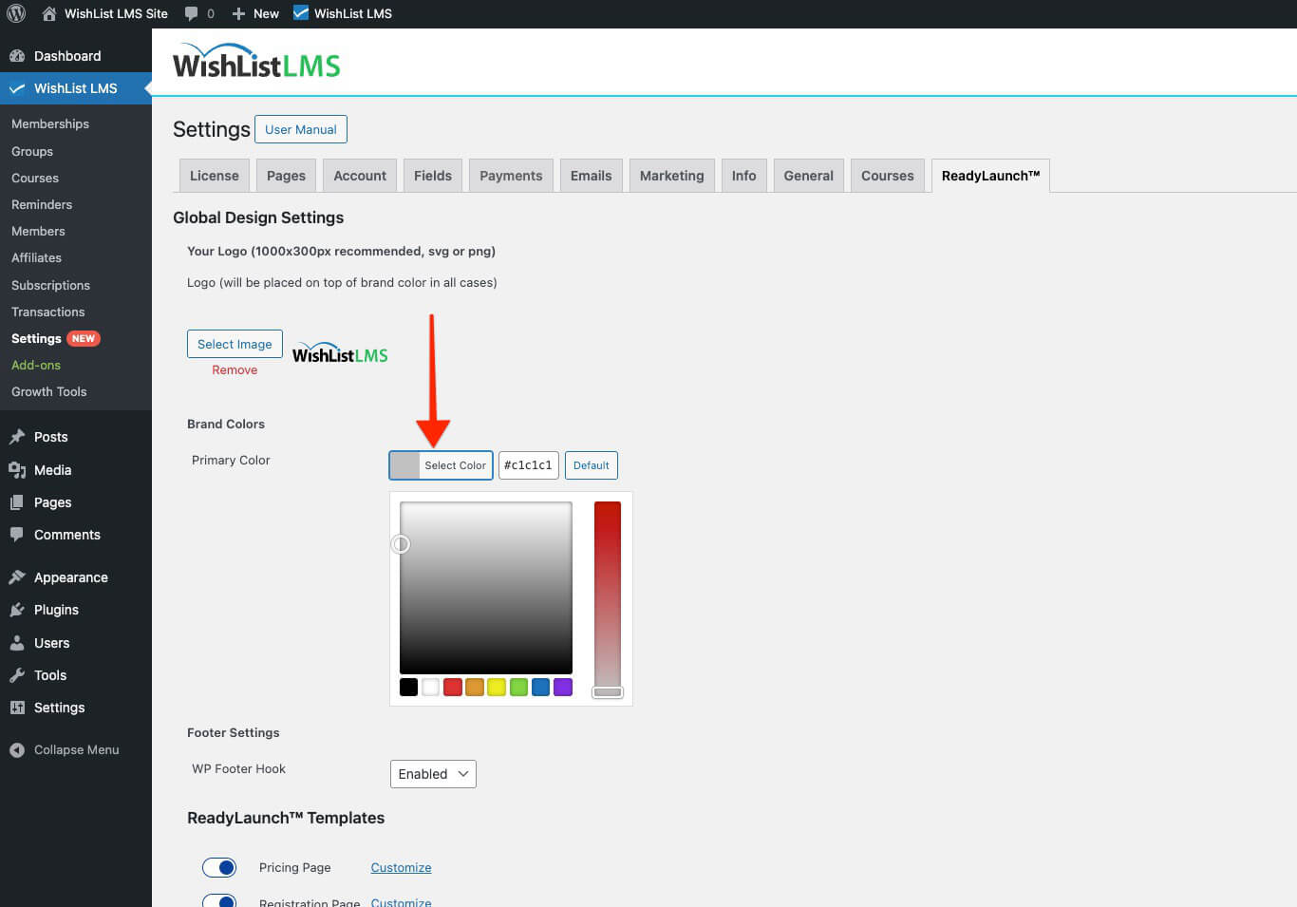This screenshot has height=907, width=1297.
Task: Open the ReadyLaunch settings tab
Action: 990,175
